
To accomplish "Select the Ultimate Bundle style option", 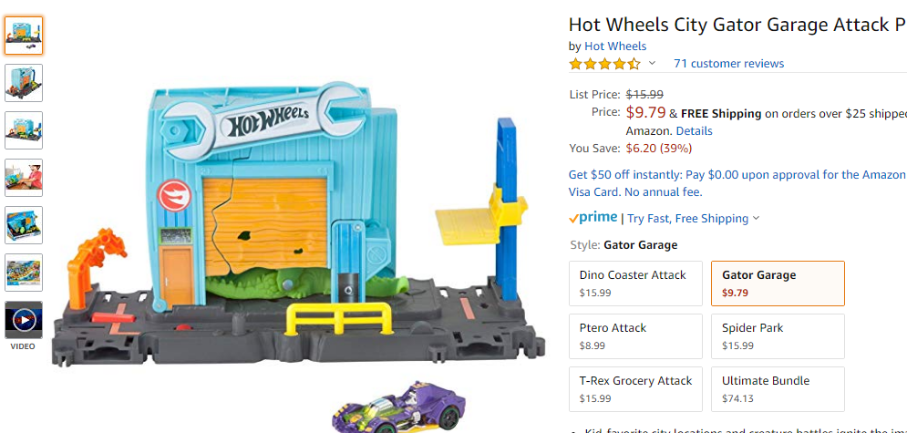I will [778, 389].
